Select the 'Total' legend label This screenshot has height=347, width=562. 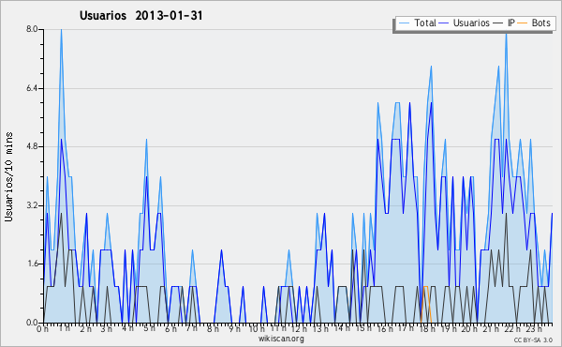(425, 23)
